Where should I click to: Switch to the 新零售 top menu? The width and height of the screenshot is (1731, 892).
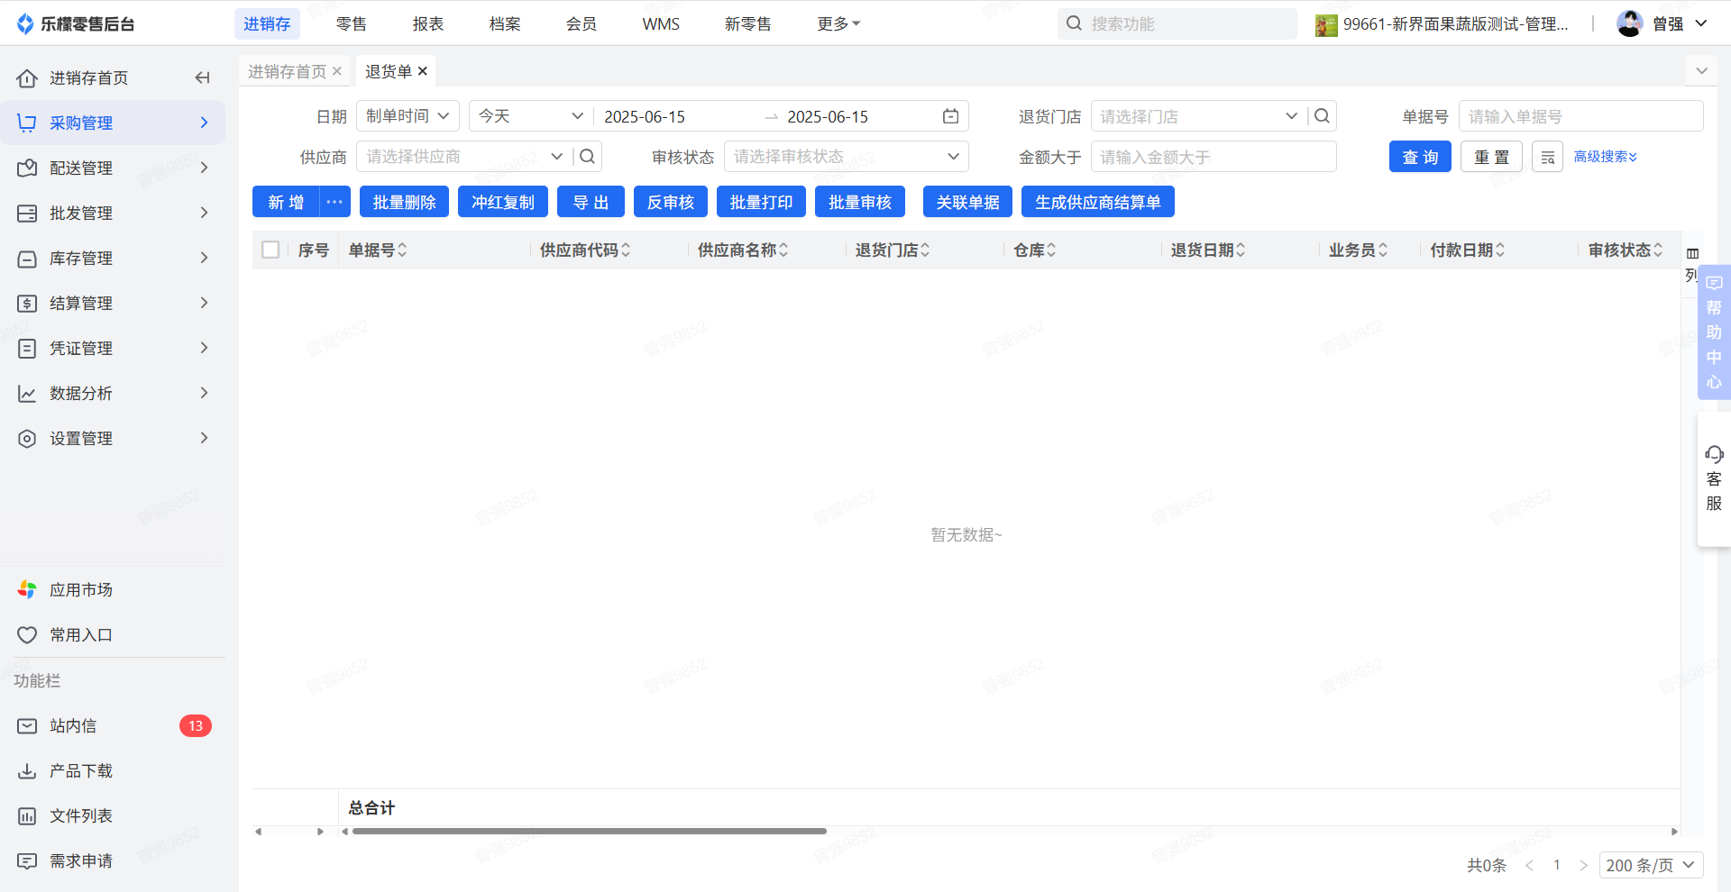[x=748, y=23]
